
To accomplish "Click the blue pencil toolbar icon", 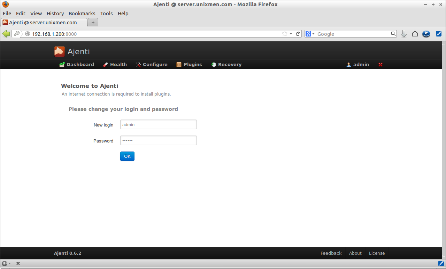I will click(439, 34).
